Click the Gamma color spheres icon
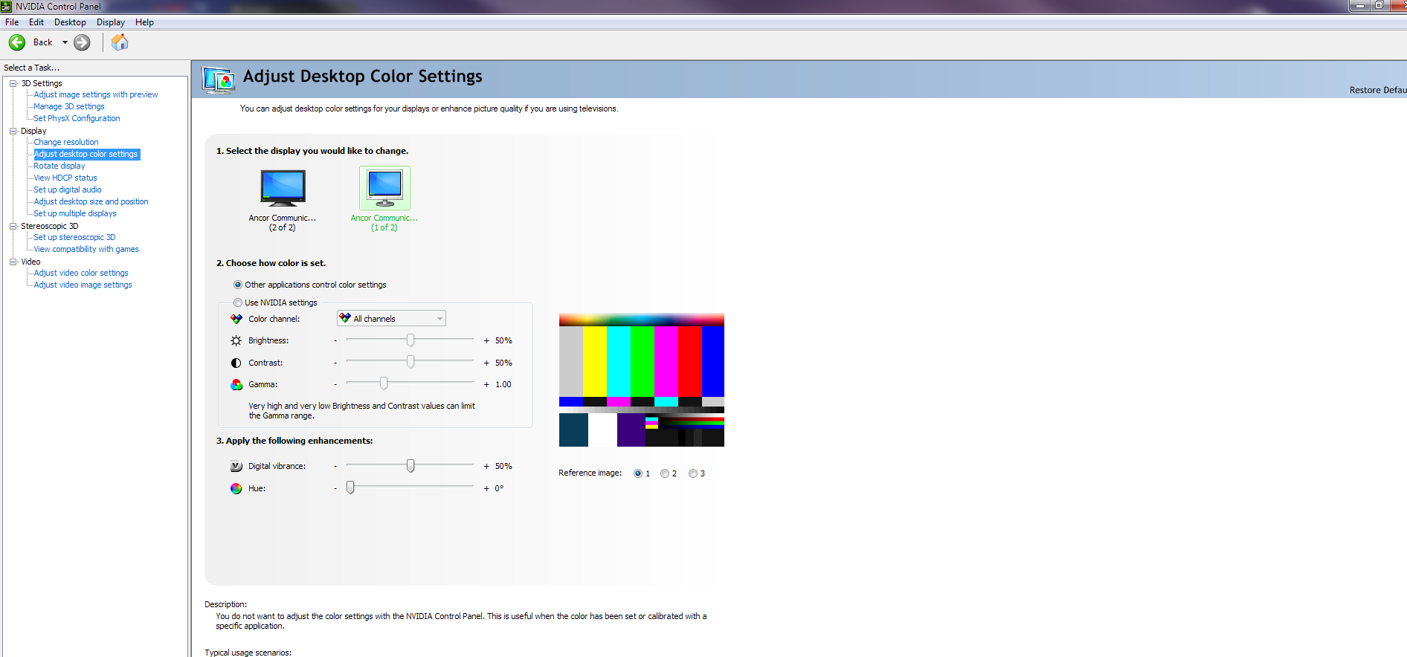 (x=236, y=384)
